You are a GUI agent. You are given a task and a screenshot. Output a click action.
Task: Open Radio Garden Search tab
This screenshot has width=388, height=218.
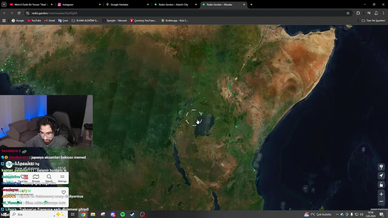click(49, 178)
